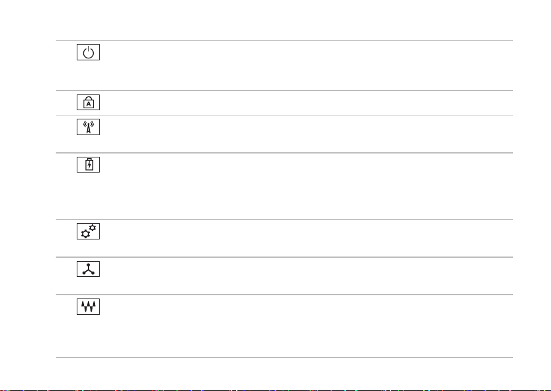
Task: Click the larger lower gear in gears icon
Action: pyautogui.click(x=85, y=234)
